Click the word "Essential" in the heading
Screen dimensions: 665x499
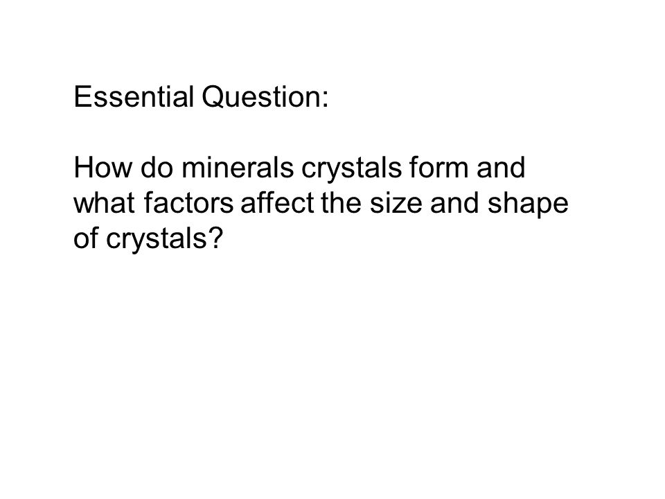pyautogui.click(x=134, y=97)
